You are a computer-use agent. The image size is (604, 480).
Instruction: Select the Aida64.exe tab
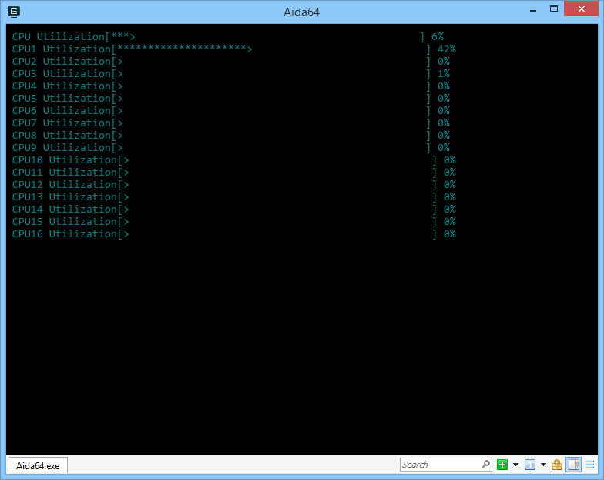pyautogui.click(x=38, y=465)
